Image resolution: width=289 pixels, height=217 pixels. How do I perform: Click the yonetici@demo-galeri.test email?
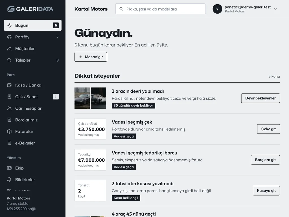coord(248,7)
